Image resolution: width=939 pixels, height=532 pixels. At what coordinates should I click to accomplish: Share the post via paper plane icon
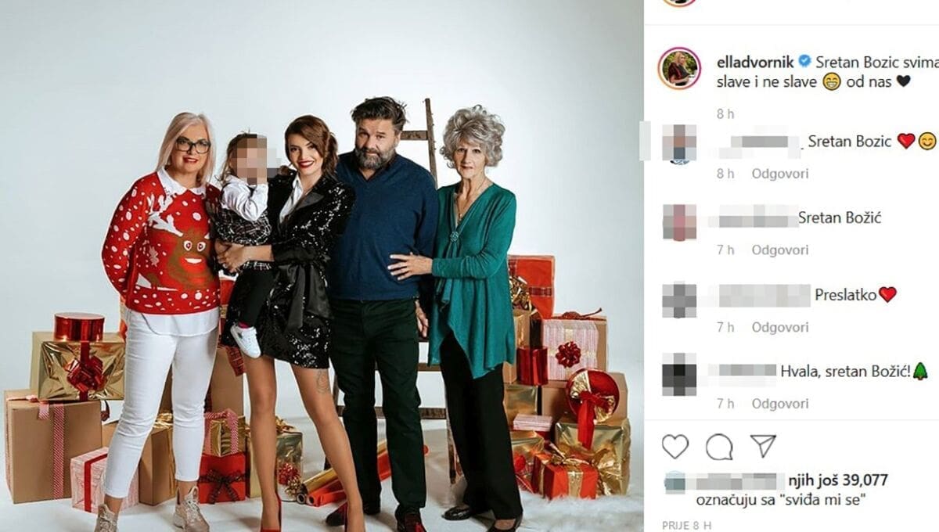click(762, 445)
